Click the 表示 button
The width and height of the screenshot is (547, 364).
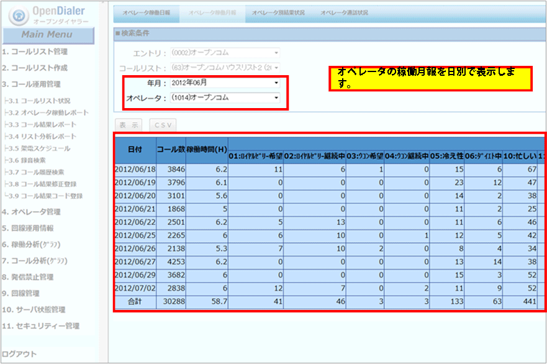coord(129,125)
